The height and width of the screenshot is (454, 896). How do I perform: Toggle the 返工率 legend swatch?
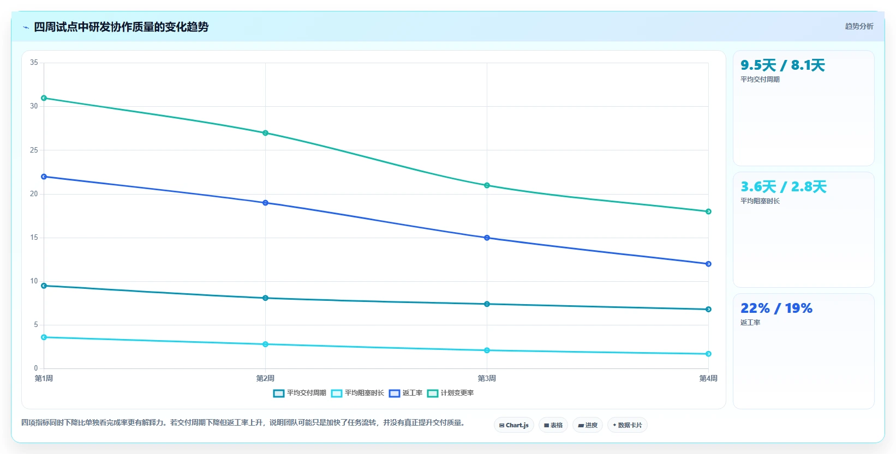(395, 394)
